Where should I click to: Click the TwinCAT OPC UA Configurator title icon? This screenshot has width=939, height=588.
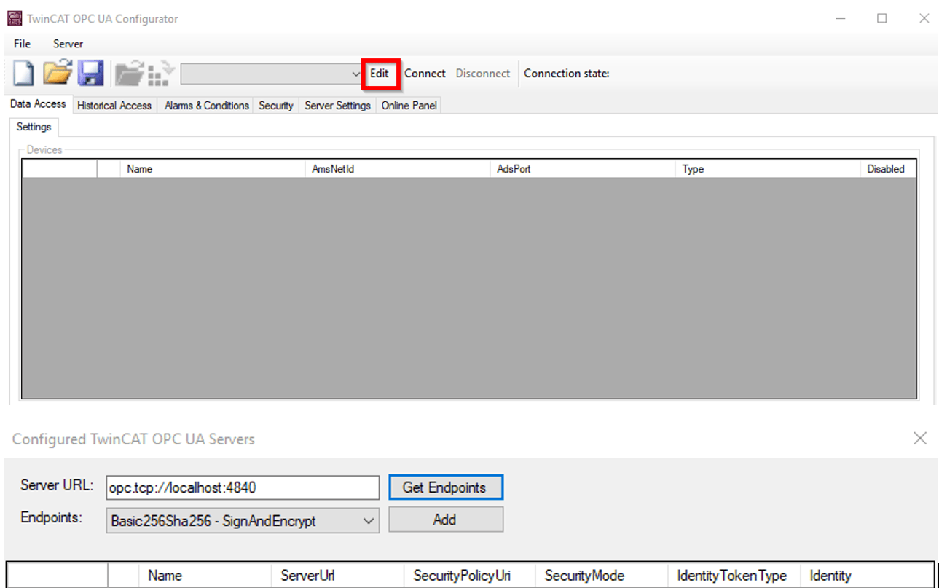(14, 18)
